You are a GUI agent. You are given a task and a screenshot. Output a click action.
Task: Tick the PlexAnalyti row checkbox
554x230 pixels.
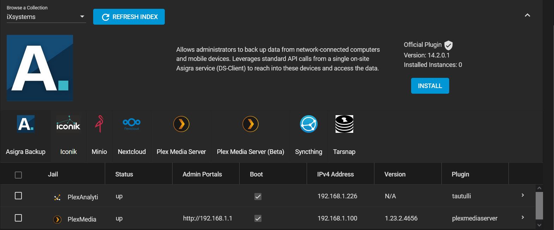18,195
